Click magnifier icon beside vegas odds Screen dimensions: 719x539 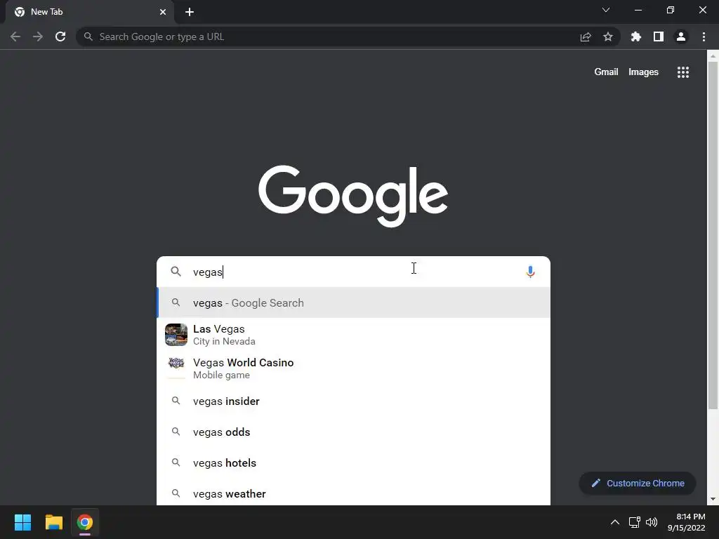pyautogui.click(x=176, y=432)
